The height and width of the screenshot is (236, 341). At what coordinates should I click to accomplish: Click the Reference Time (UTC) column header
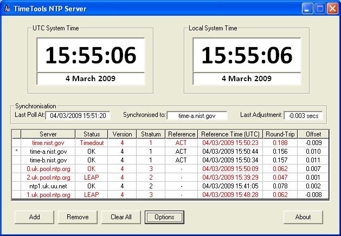pos(230,134)
